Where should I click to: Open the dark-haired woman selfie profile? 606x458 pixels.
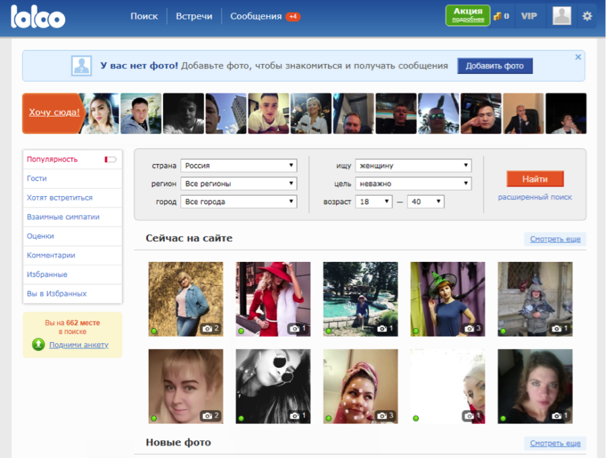click(x=535, y=386)
